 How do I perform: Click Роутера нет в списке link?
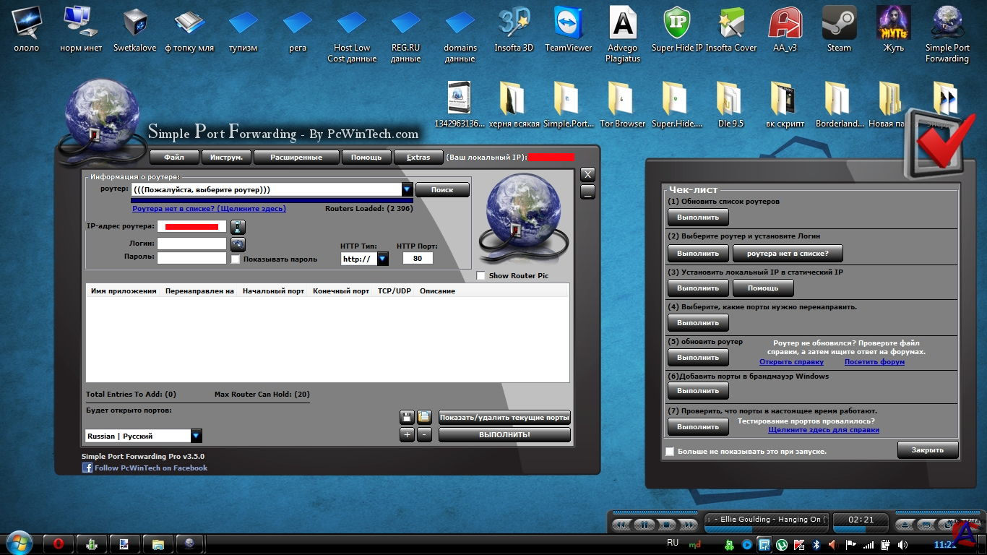point(209,208)
